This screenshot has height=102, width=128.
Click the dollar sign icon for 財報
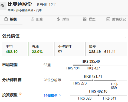[x=58, y=19]
